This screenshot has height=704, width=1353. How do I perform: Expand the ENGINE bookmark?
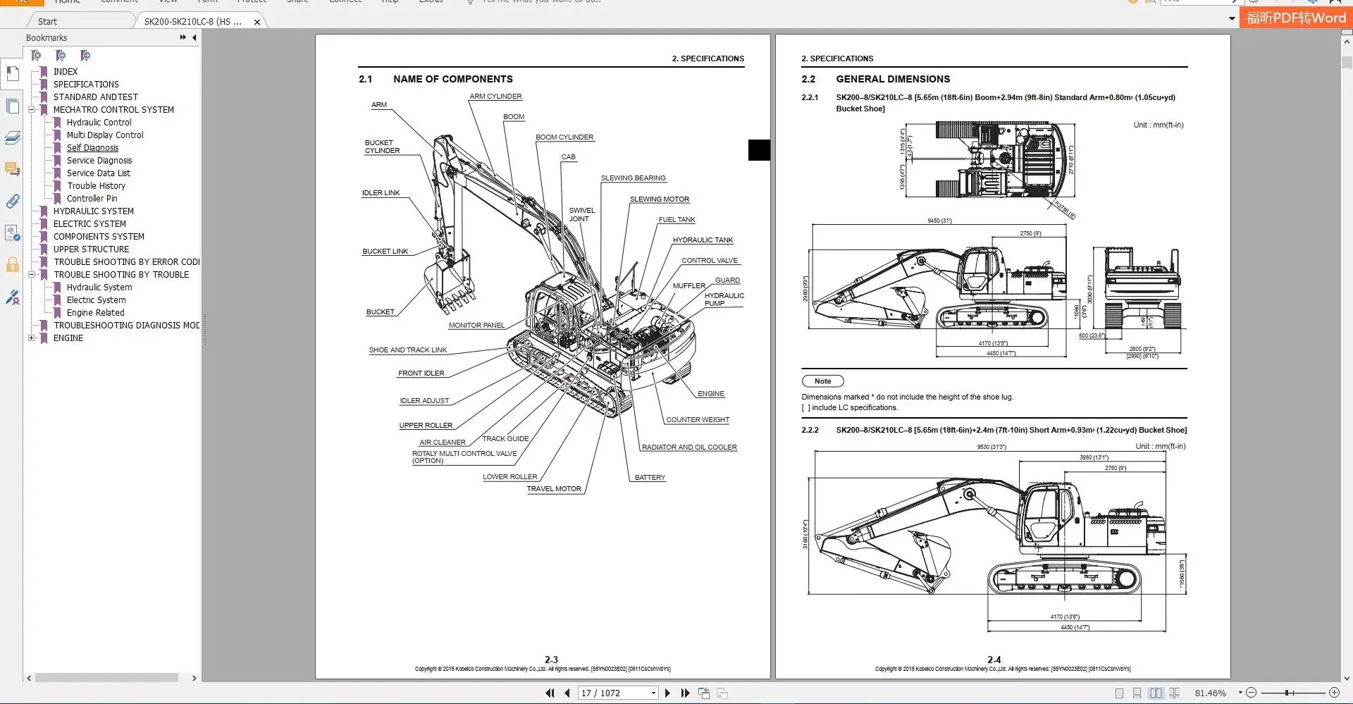32,338
